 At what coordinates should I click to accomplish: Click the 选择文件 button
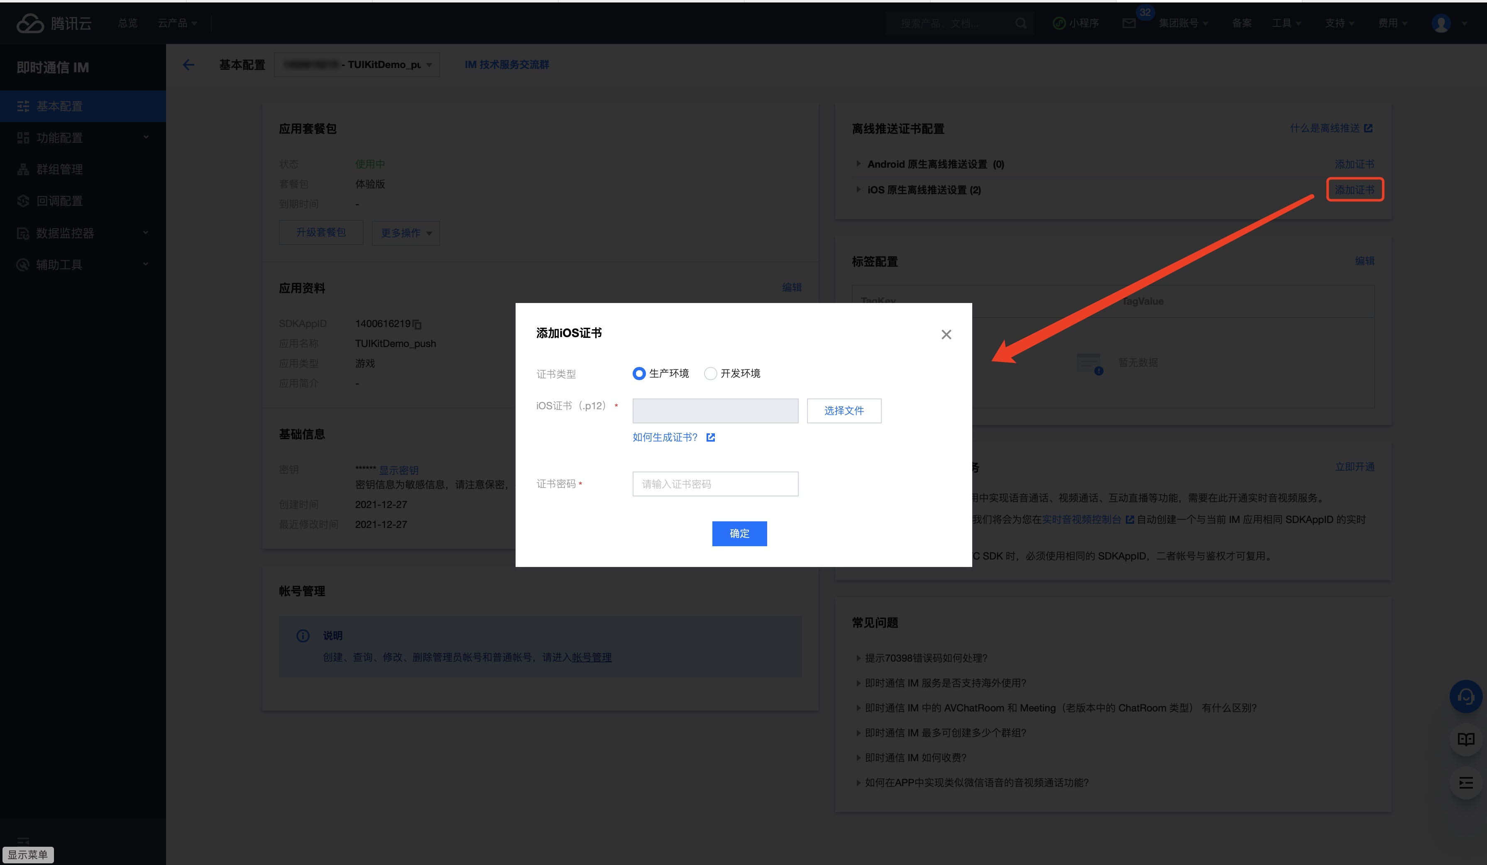(x=844, y=411)
